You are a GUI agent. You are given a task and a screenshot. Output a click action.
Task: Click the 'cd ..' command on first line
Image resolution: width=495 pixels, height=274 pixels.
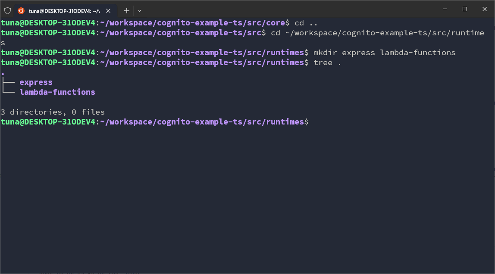click(306, 23)
